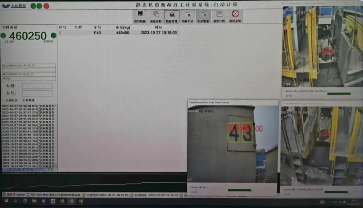Click the red circle in the title bar

pos(46,6)
